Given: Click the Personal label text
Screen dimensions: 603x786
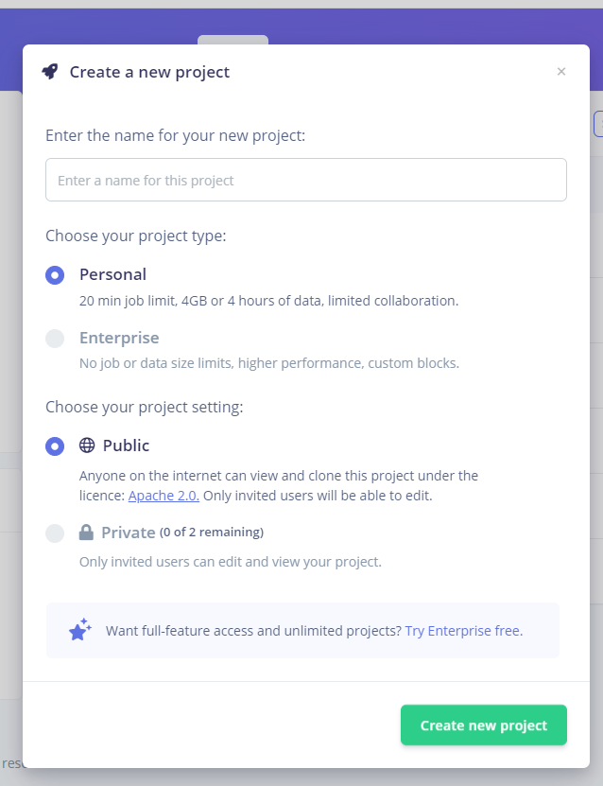Looking at the screenshot, I should [x=112, y=275].
